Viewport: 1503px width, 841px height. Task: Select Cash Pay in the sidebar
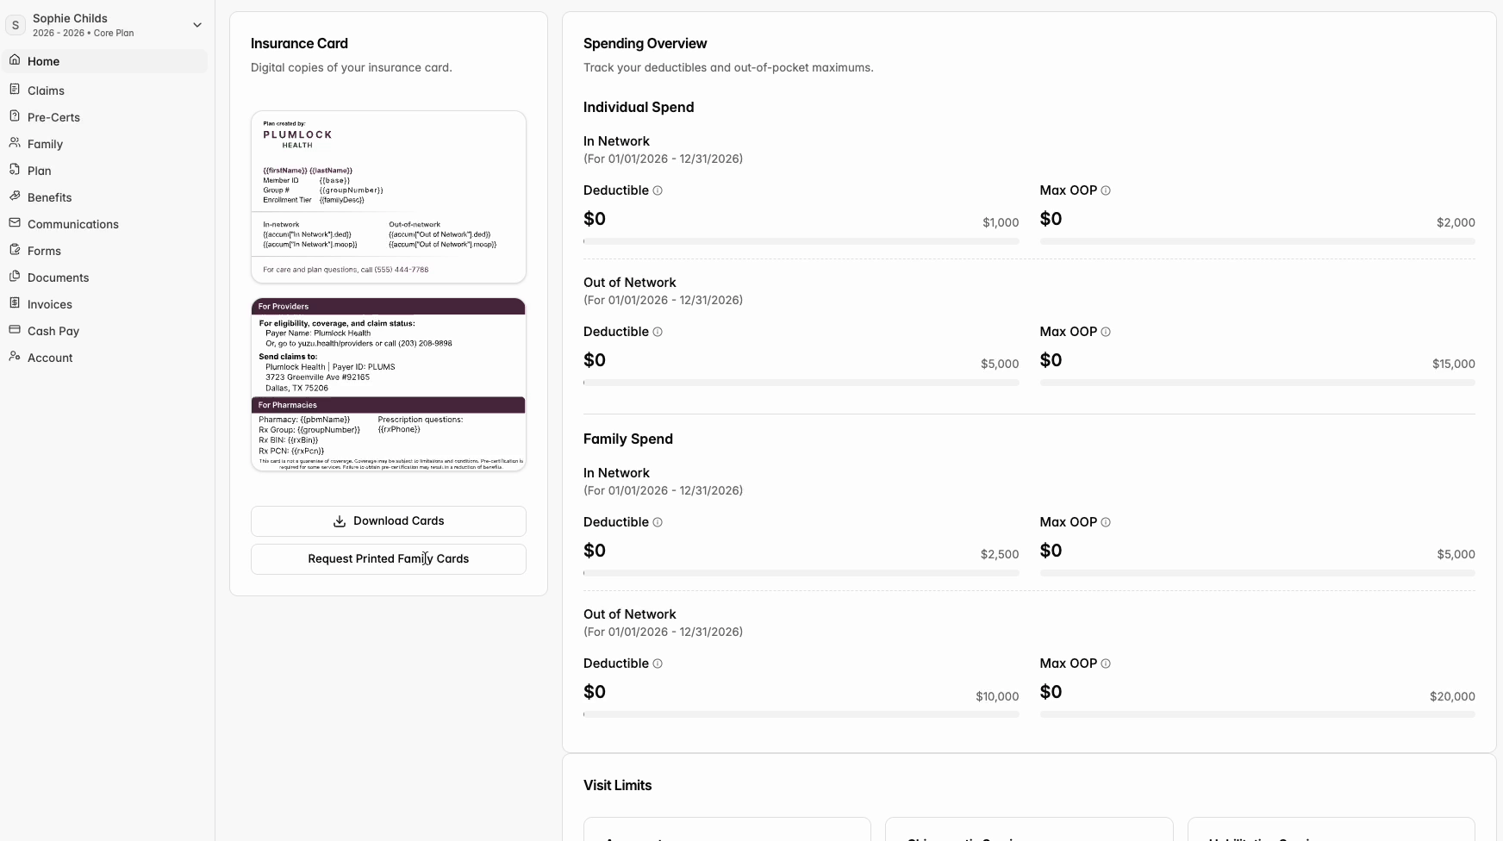[x=105, y=331]
